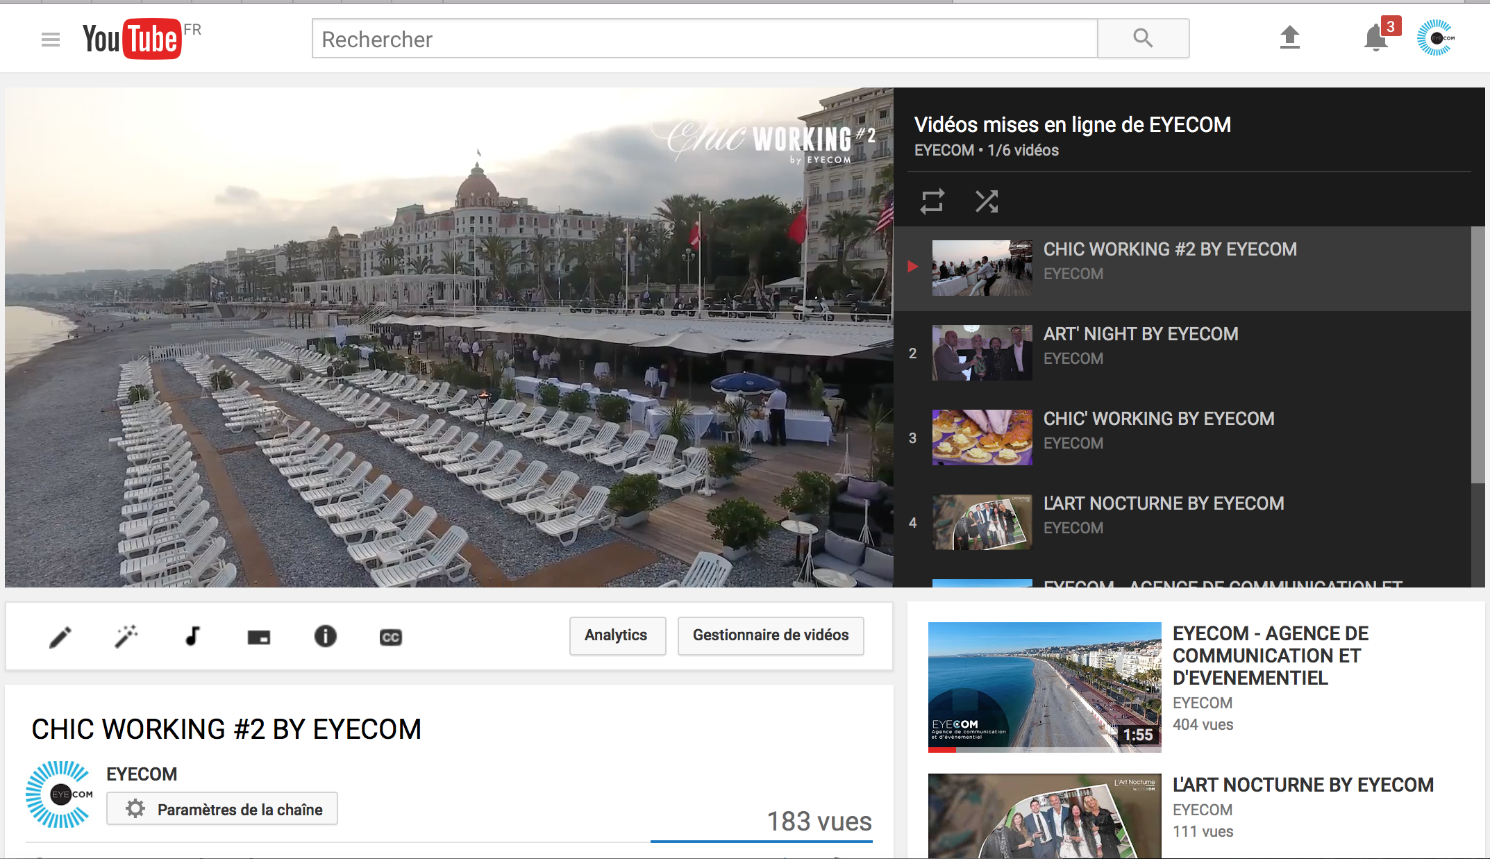Click EYECOM owner link in playlist header
The height and width of the screenshot is (859, 1490).
click(944, 150)
